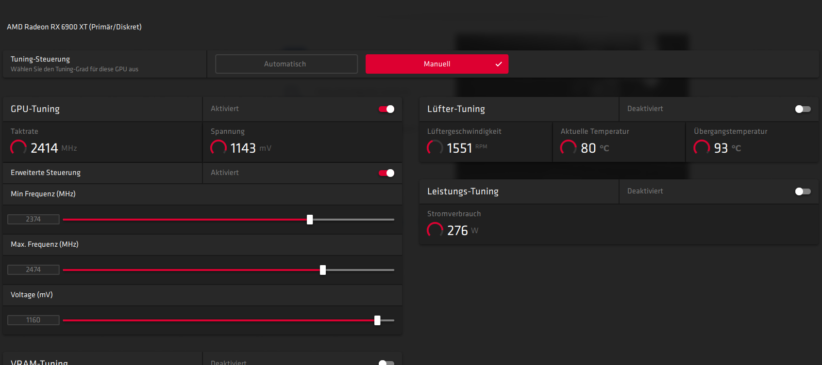Screen dimensions: 822x365
Task: Click the Spannung gauge icon
Action: [218, 148]
